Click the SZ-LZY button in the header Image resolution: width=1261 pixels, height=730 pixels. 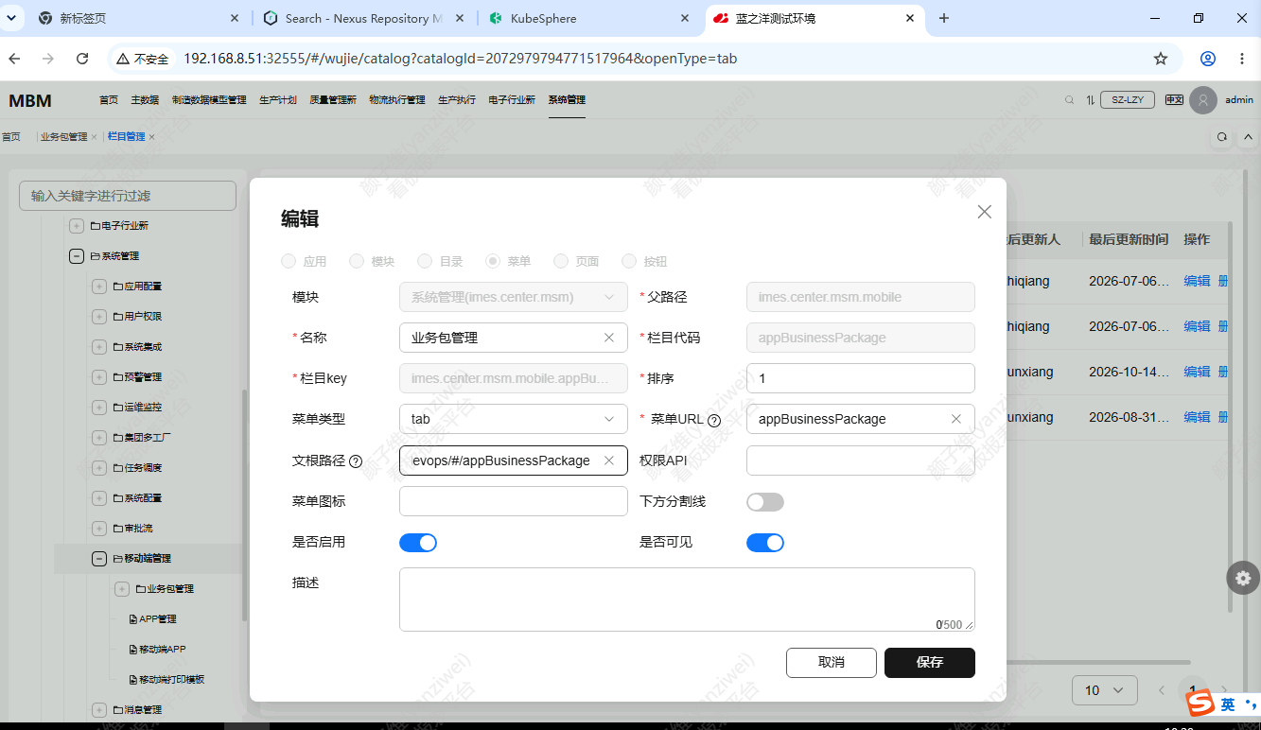pos(1128,100)
